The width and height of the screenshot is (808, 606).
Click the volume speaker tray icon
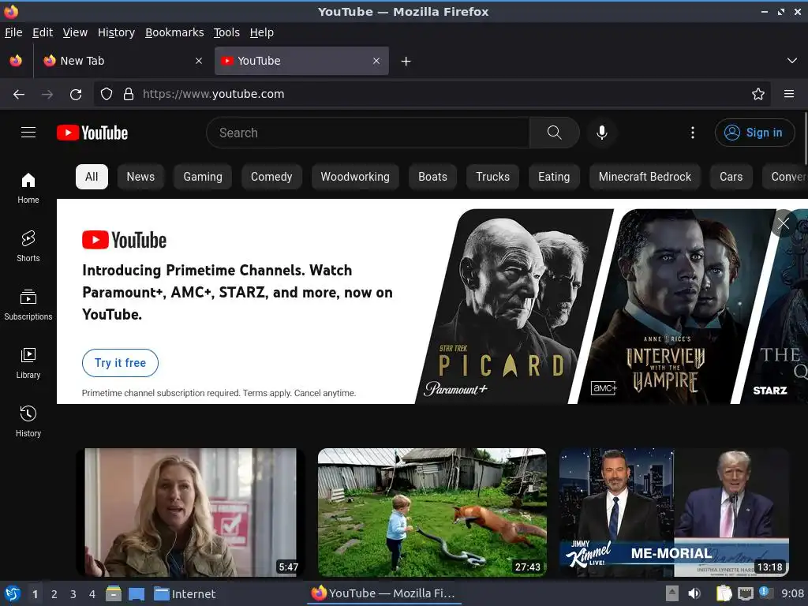[694, 593]
